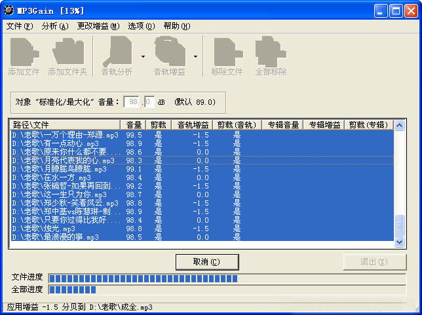Select row D:\老歌\张镐哲-如果再回到
The height and width of the screenshot is (315, 422).
click(x=202, y=186)
